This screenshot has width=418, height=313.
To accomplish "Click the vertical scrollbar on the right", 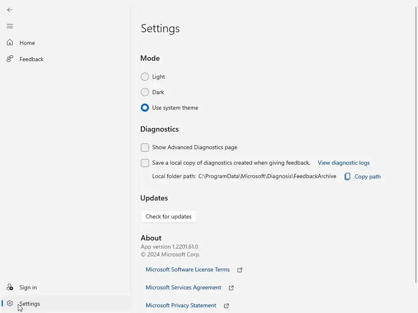I will tap(416, 143).
